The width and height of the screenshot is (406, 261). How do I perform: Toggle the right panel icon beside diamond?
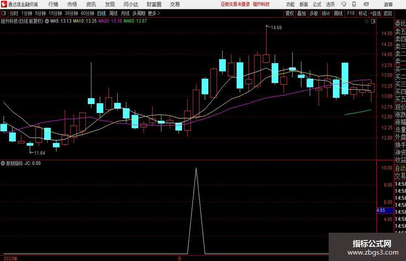coord(373,21)
